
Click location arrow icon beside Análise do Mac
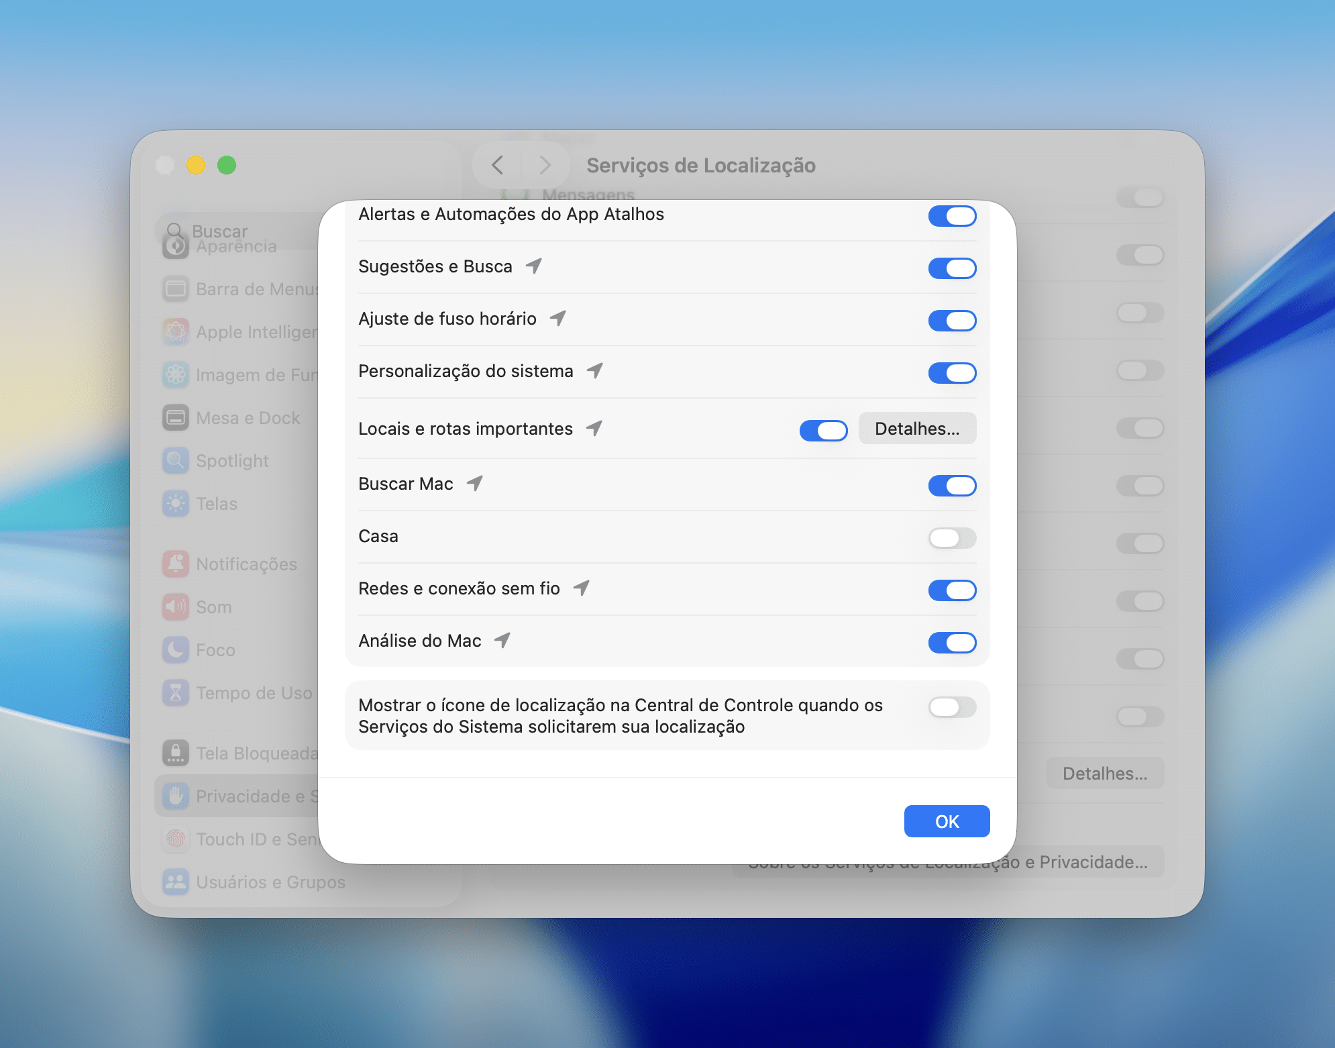502,641
